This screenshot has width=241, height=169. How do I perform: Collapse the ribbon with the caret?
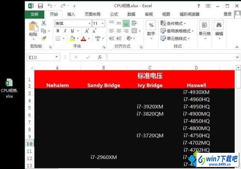[x=237, y=47]
